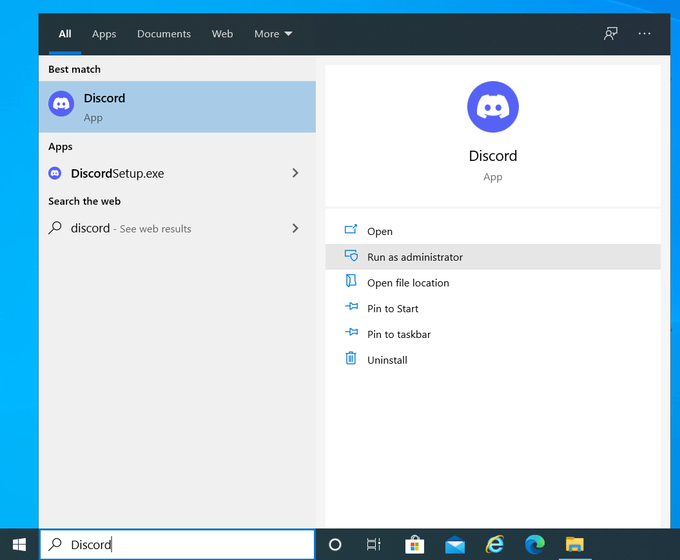The width and height of the screenshot is (680, 560).
Task: Choose Run as administrator for Discord
Action: point(414,257)
